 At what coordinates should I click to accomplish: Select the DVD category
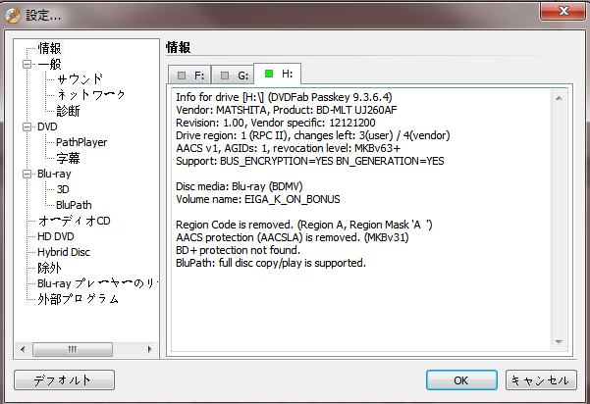47,126
